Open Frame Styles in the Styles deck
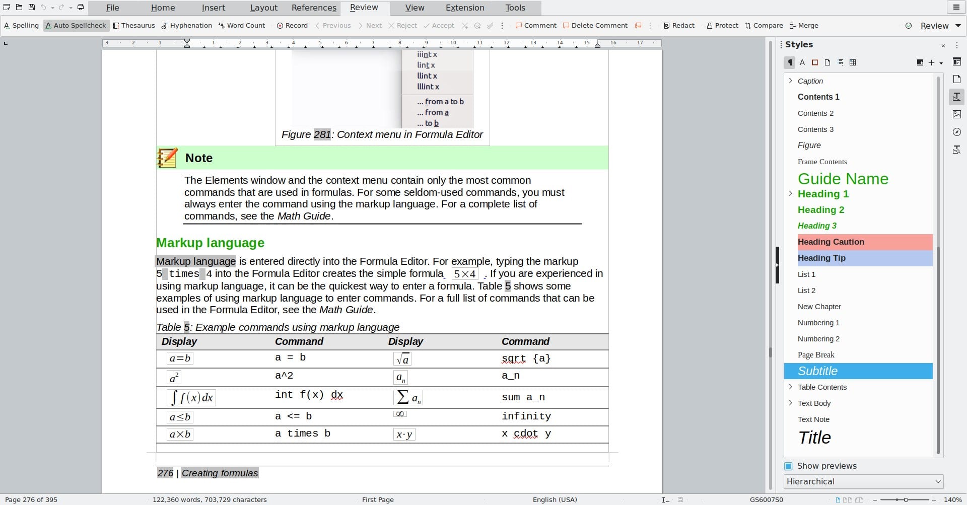 tap(815, 62)
